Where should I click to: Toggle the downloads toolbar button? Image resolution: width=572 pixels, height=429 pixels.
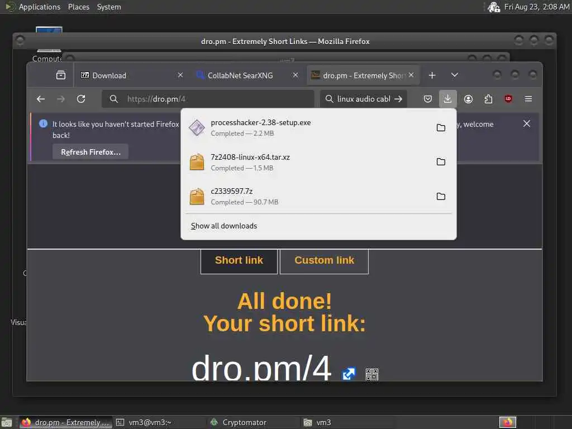[x=447, y=99]
